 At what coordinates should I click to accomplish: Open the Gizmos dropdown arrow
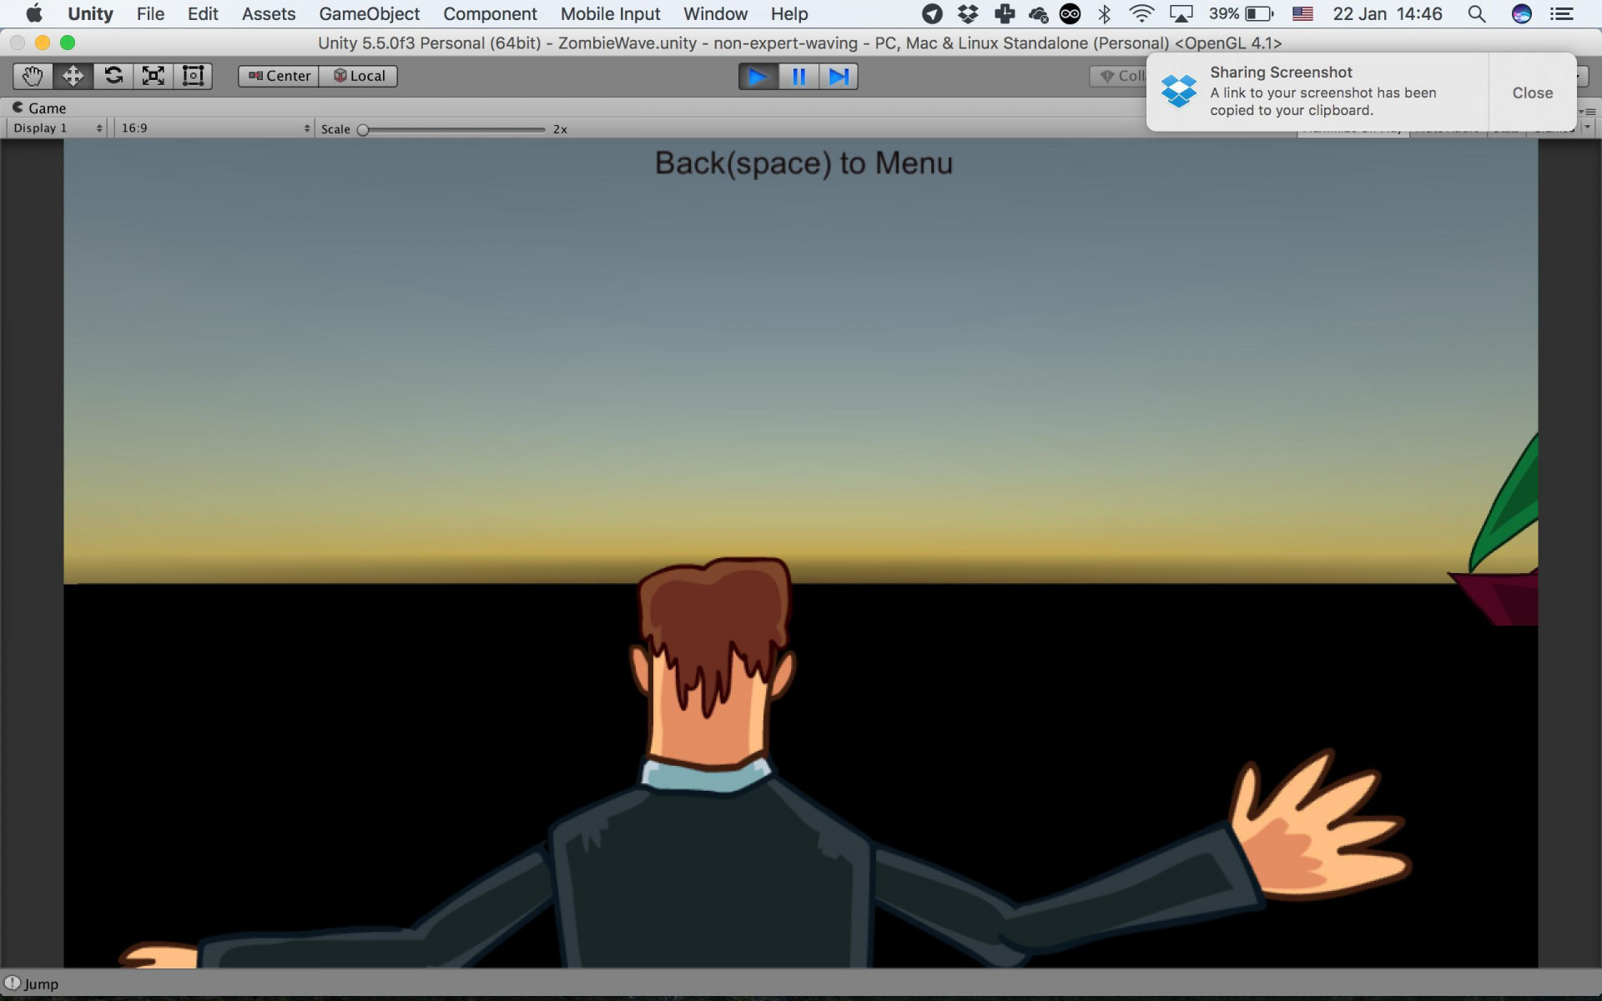click(x=1588, y=128)
